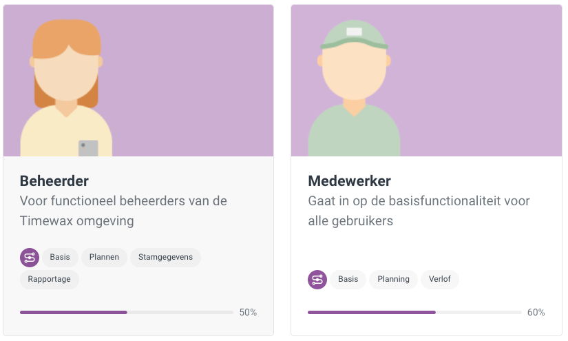Select the Medewerker avatar with green cap
This screenshot has width=568, height=341.
(x=354, y=88)
